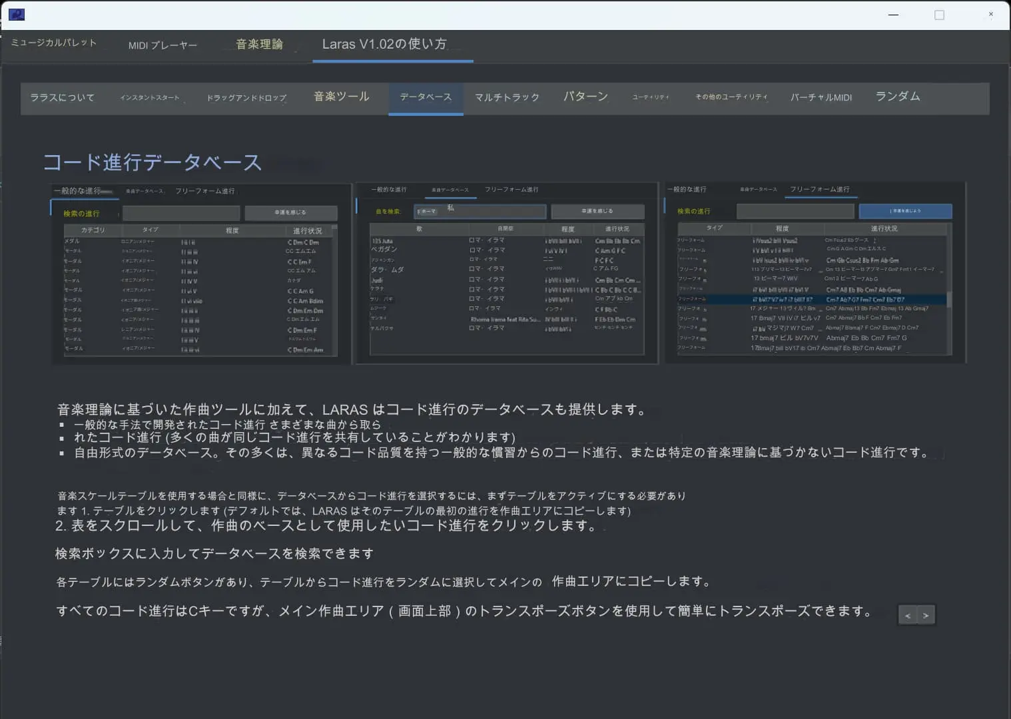Open the マルチトラック section
This screenshot has width=1011, height=719.
[507, 97]
